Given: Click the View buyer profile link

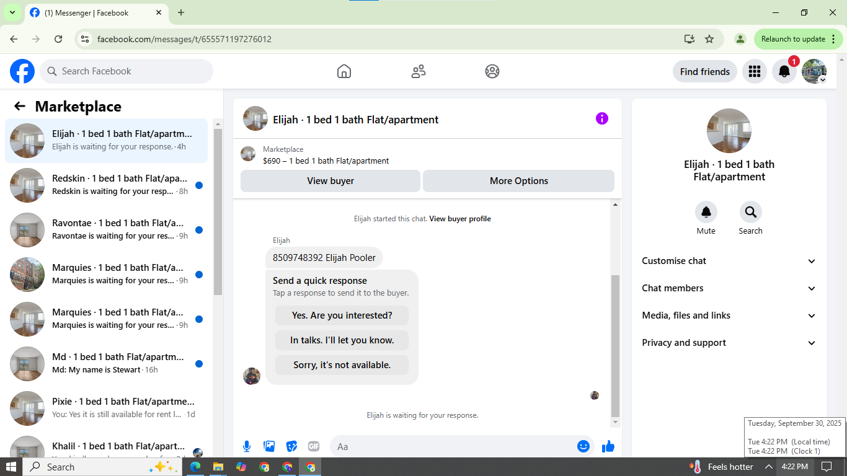Looking at the screenshot, I should pyautogui.click(x=460, y=219).
